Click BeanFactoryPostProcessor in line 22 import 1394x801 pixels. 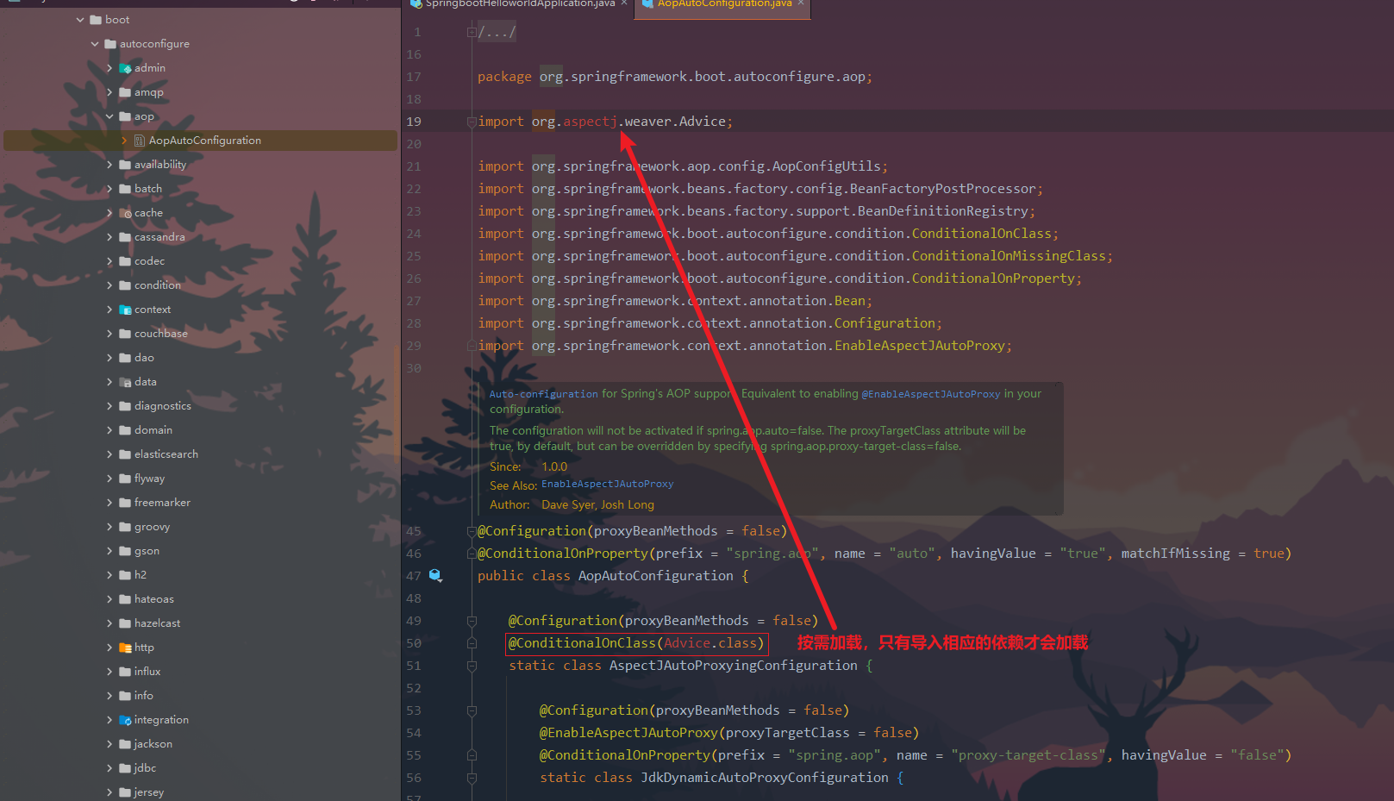click(942, 189)
